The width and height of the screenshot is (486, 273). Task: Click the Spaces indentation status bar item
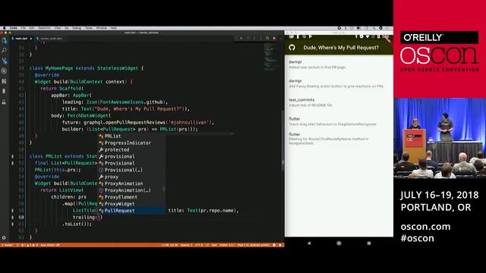click(x=186, y=245)
